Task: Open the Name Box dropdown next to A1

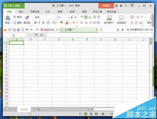Action: pos(26,35)
